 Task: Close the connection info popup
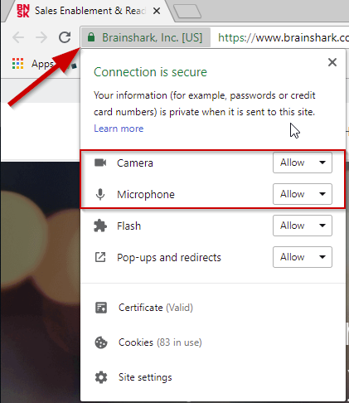pos(332,62)
